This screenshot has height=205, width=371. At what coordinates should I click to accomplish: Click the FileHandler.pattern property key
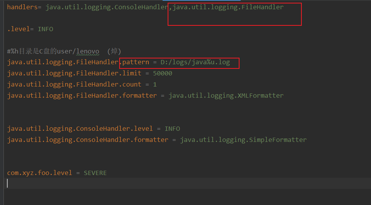[78, 62]
